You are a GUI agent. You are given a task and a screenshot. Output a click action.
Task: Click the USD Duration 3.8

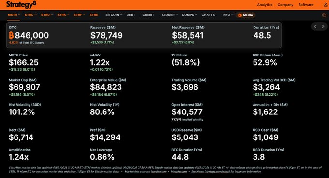click(x=259, y=157)
